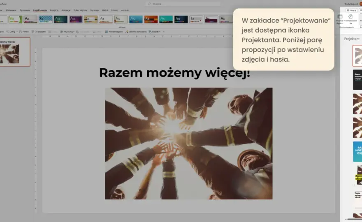
Task: Apply the blue diamond-patterned theme
Action: pos(46,19)
